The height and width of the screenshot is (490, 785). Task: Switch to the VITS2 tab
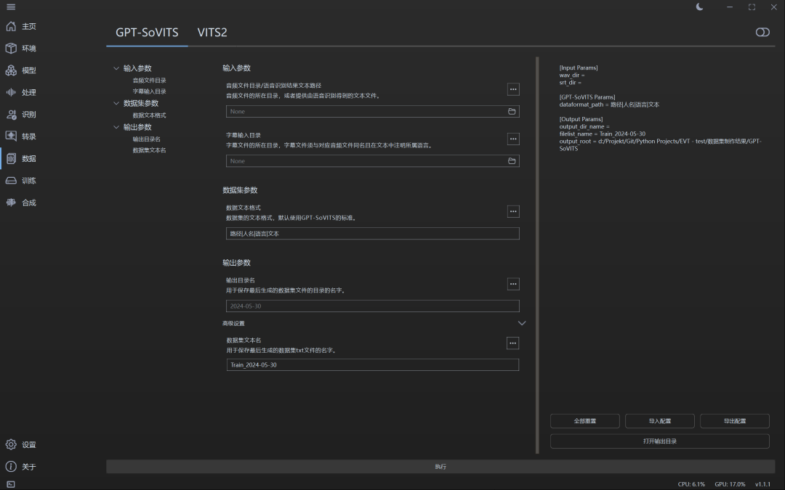tap(212, 33)
